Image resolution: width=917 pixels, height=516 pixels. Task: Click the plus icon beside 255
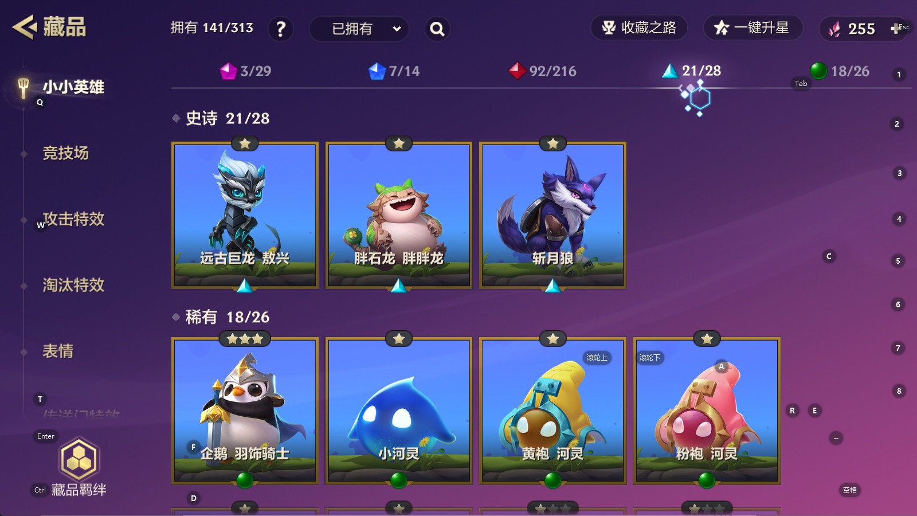895,28
